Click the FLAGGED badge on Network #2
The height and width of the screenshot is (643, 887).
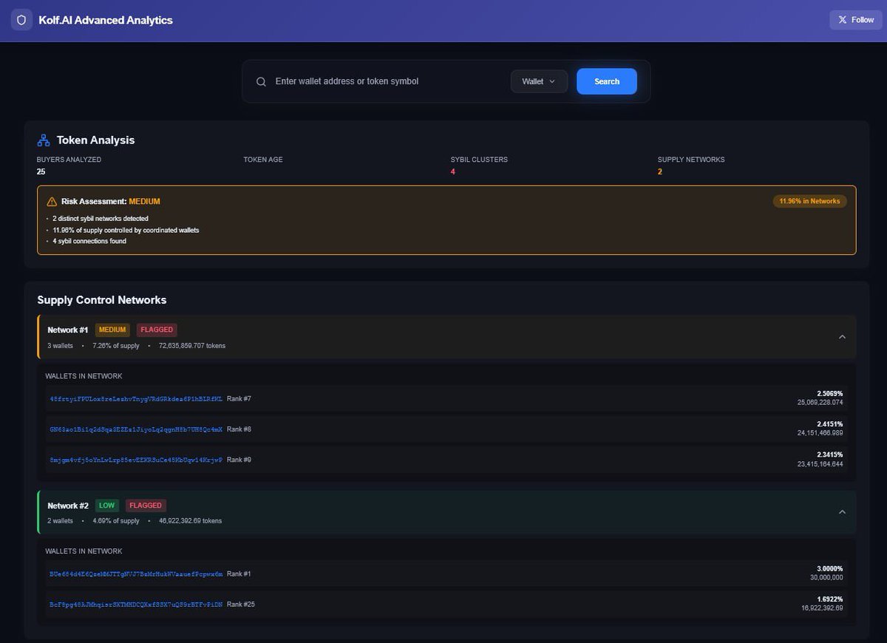pos(146,506)
